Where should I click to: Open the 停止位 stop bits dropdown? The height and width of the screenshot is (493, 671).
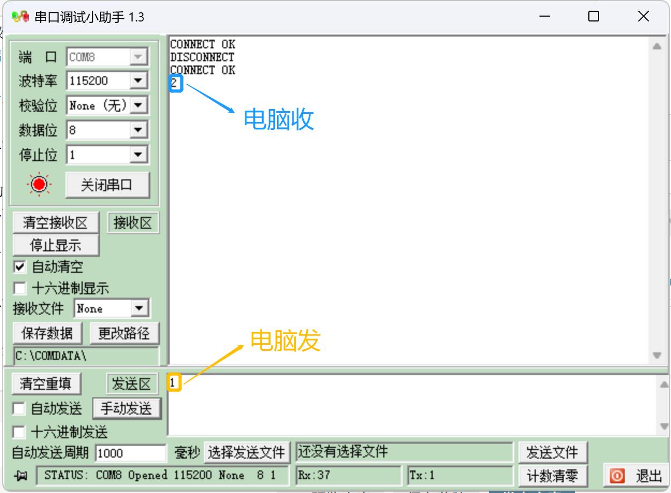pos(140,154)
